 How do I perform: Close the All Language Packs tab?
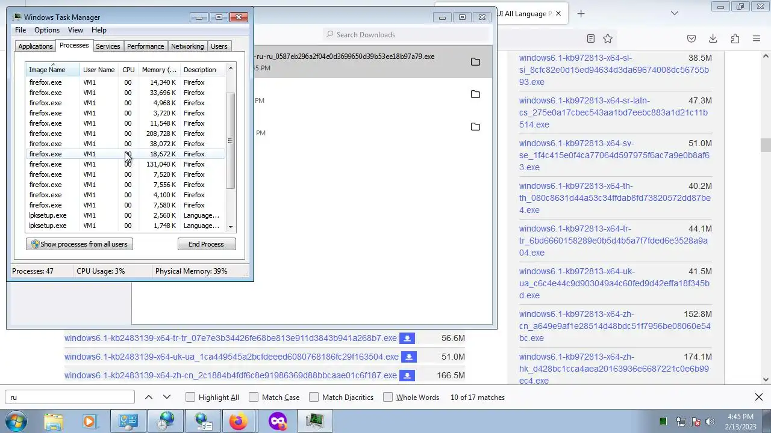tap(558, 13)
